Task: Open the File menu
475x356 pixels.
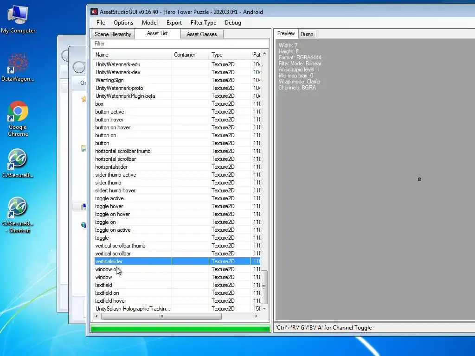Action: pyautogui.click(x=101, y=23)
